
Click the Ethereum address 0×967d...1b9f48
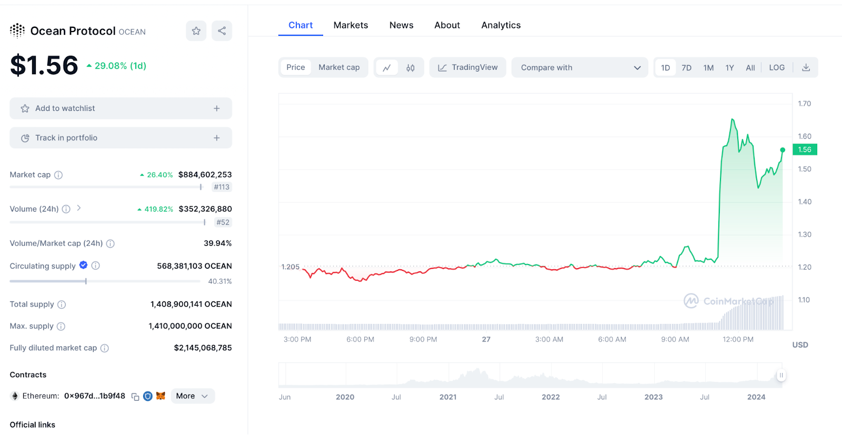pos(95,396)
